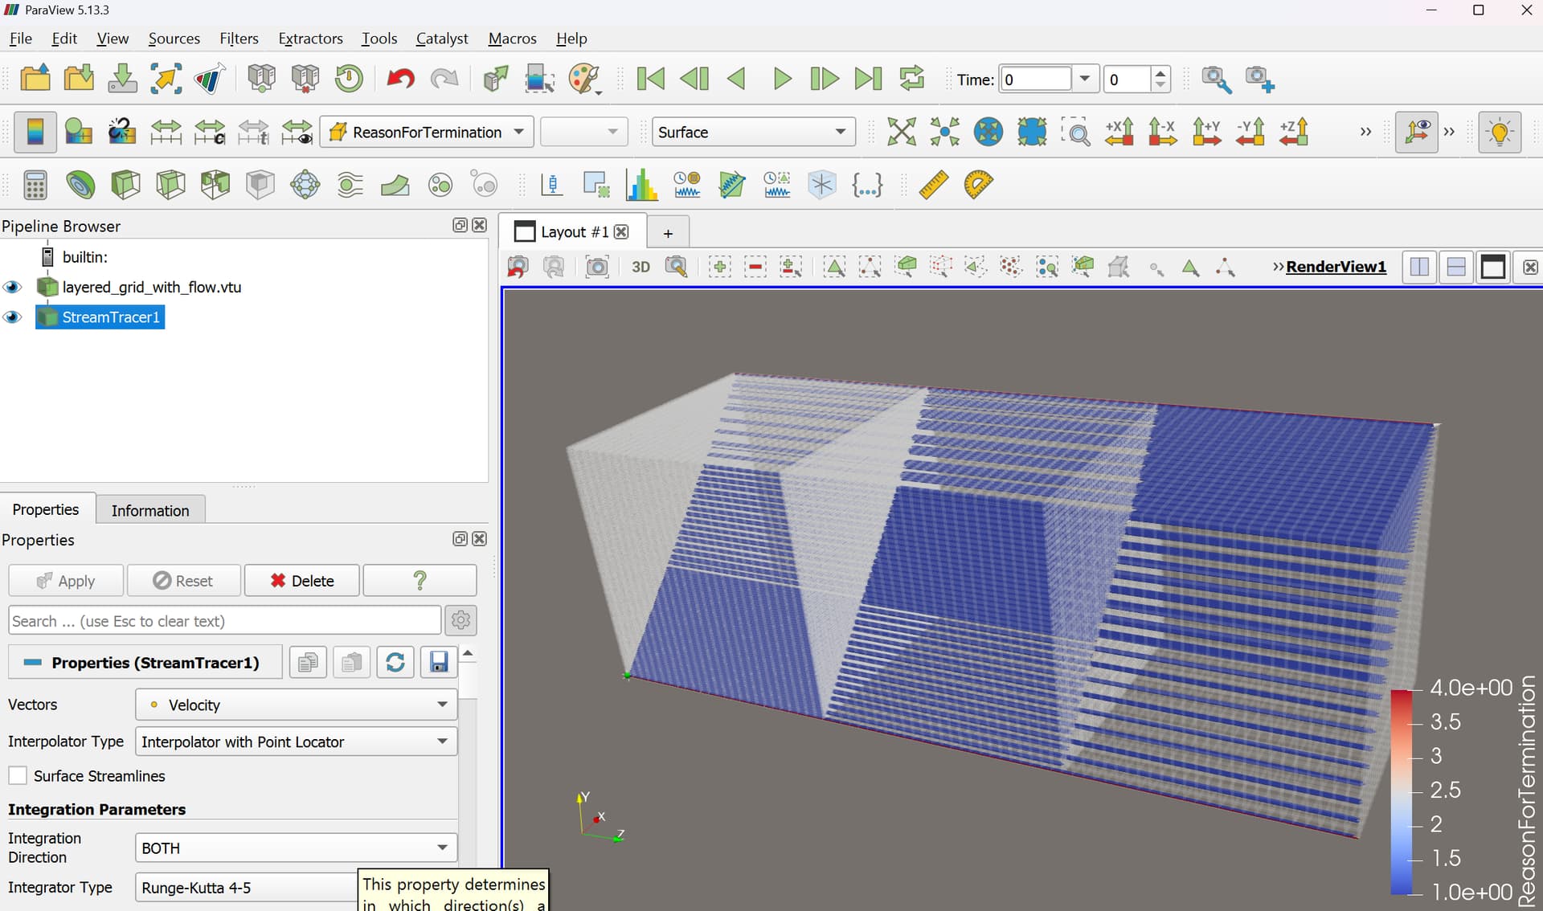Open the Edit Color Map icon
1543x911 pixels.
tap(78, 132)
